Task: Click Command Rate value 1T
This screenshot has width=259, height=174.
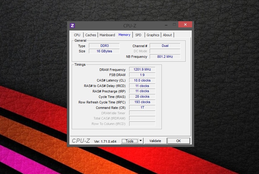Action: click(x=142, y=107)
